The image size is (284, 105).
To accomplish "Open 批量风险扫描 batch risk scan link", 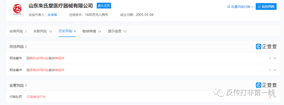I will click(242, 7).
